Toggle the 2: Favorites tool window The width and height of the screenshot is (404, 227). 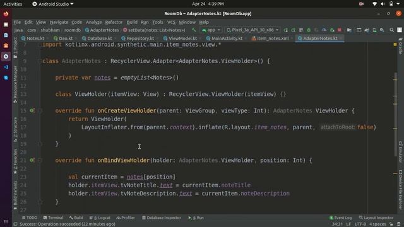tap(15, 161)
